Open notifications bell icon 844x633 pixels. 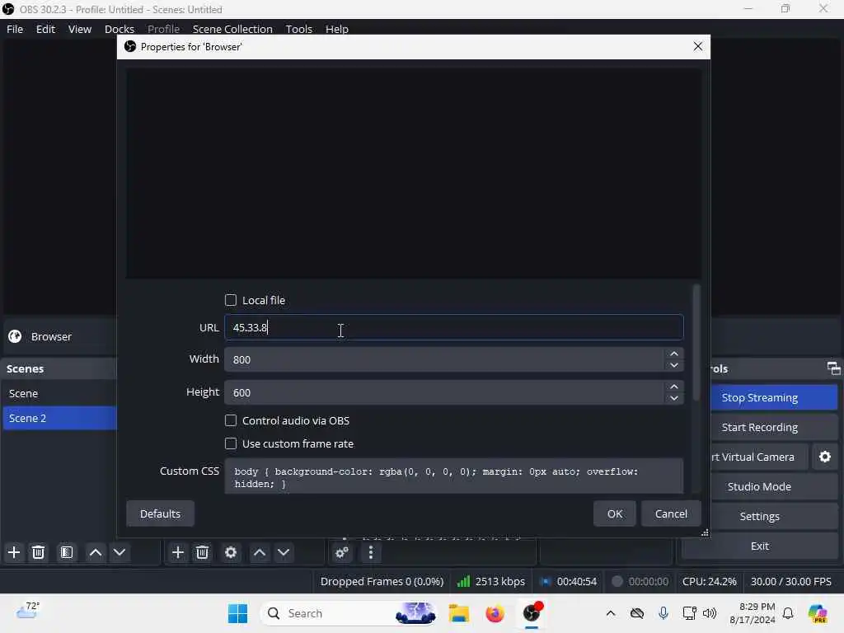tap(788, 613)
